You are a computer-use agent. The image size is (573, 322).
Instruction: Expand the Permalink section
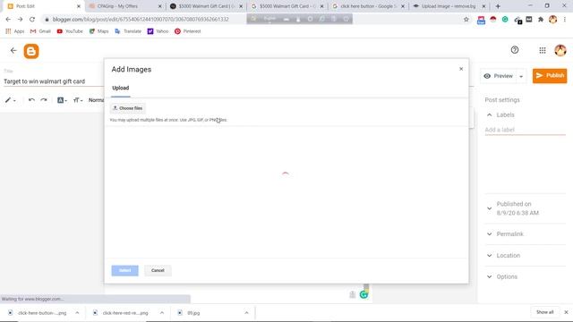click(490, 234)
